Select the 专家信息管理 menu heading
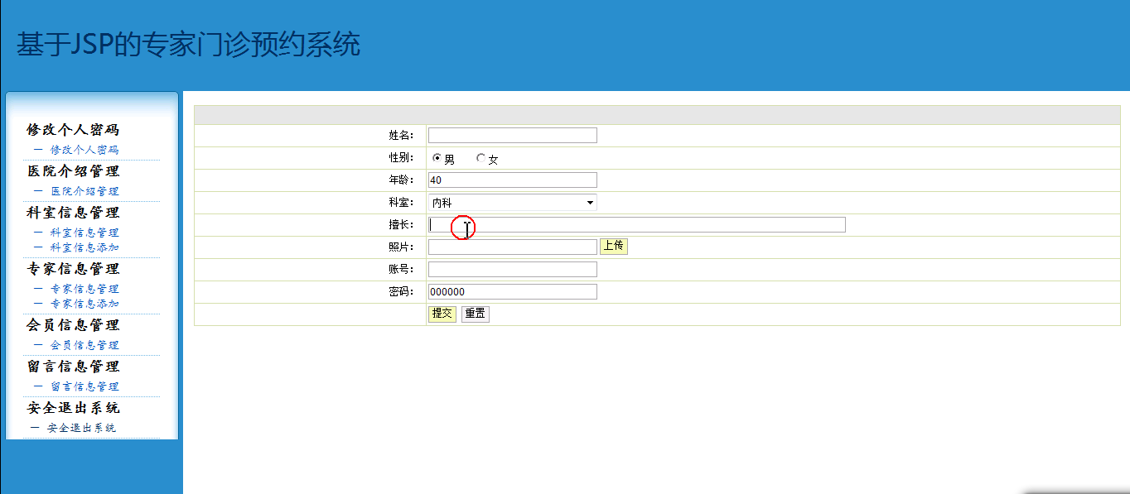This screenshot has height=494, width=1130. pyautogui.click(x=73, y=269)
